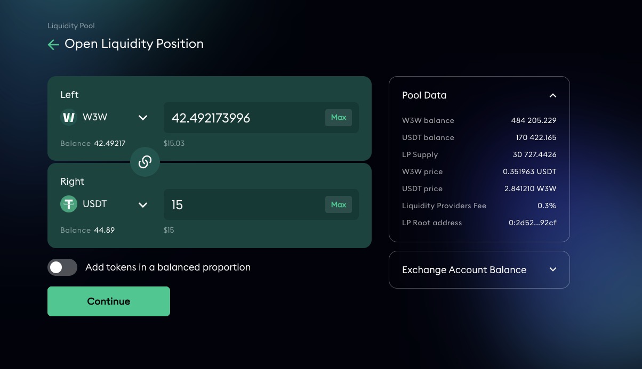Viewport: 642px width, 369px height.
Task: Click the W3W token logo
Action: (69, 117)
